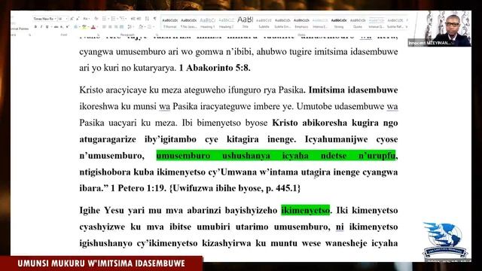Apply the Quote style

click(358, 23)
